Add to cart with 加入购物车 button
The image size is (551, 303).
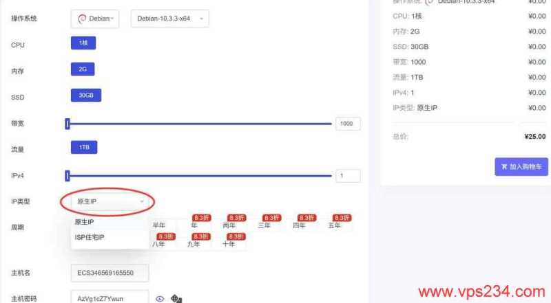521,166
